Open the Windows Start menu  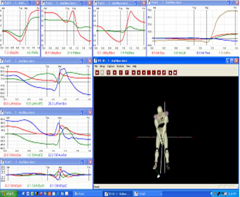click(8, 194)
